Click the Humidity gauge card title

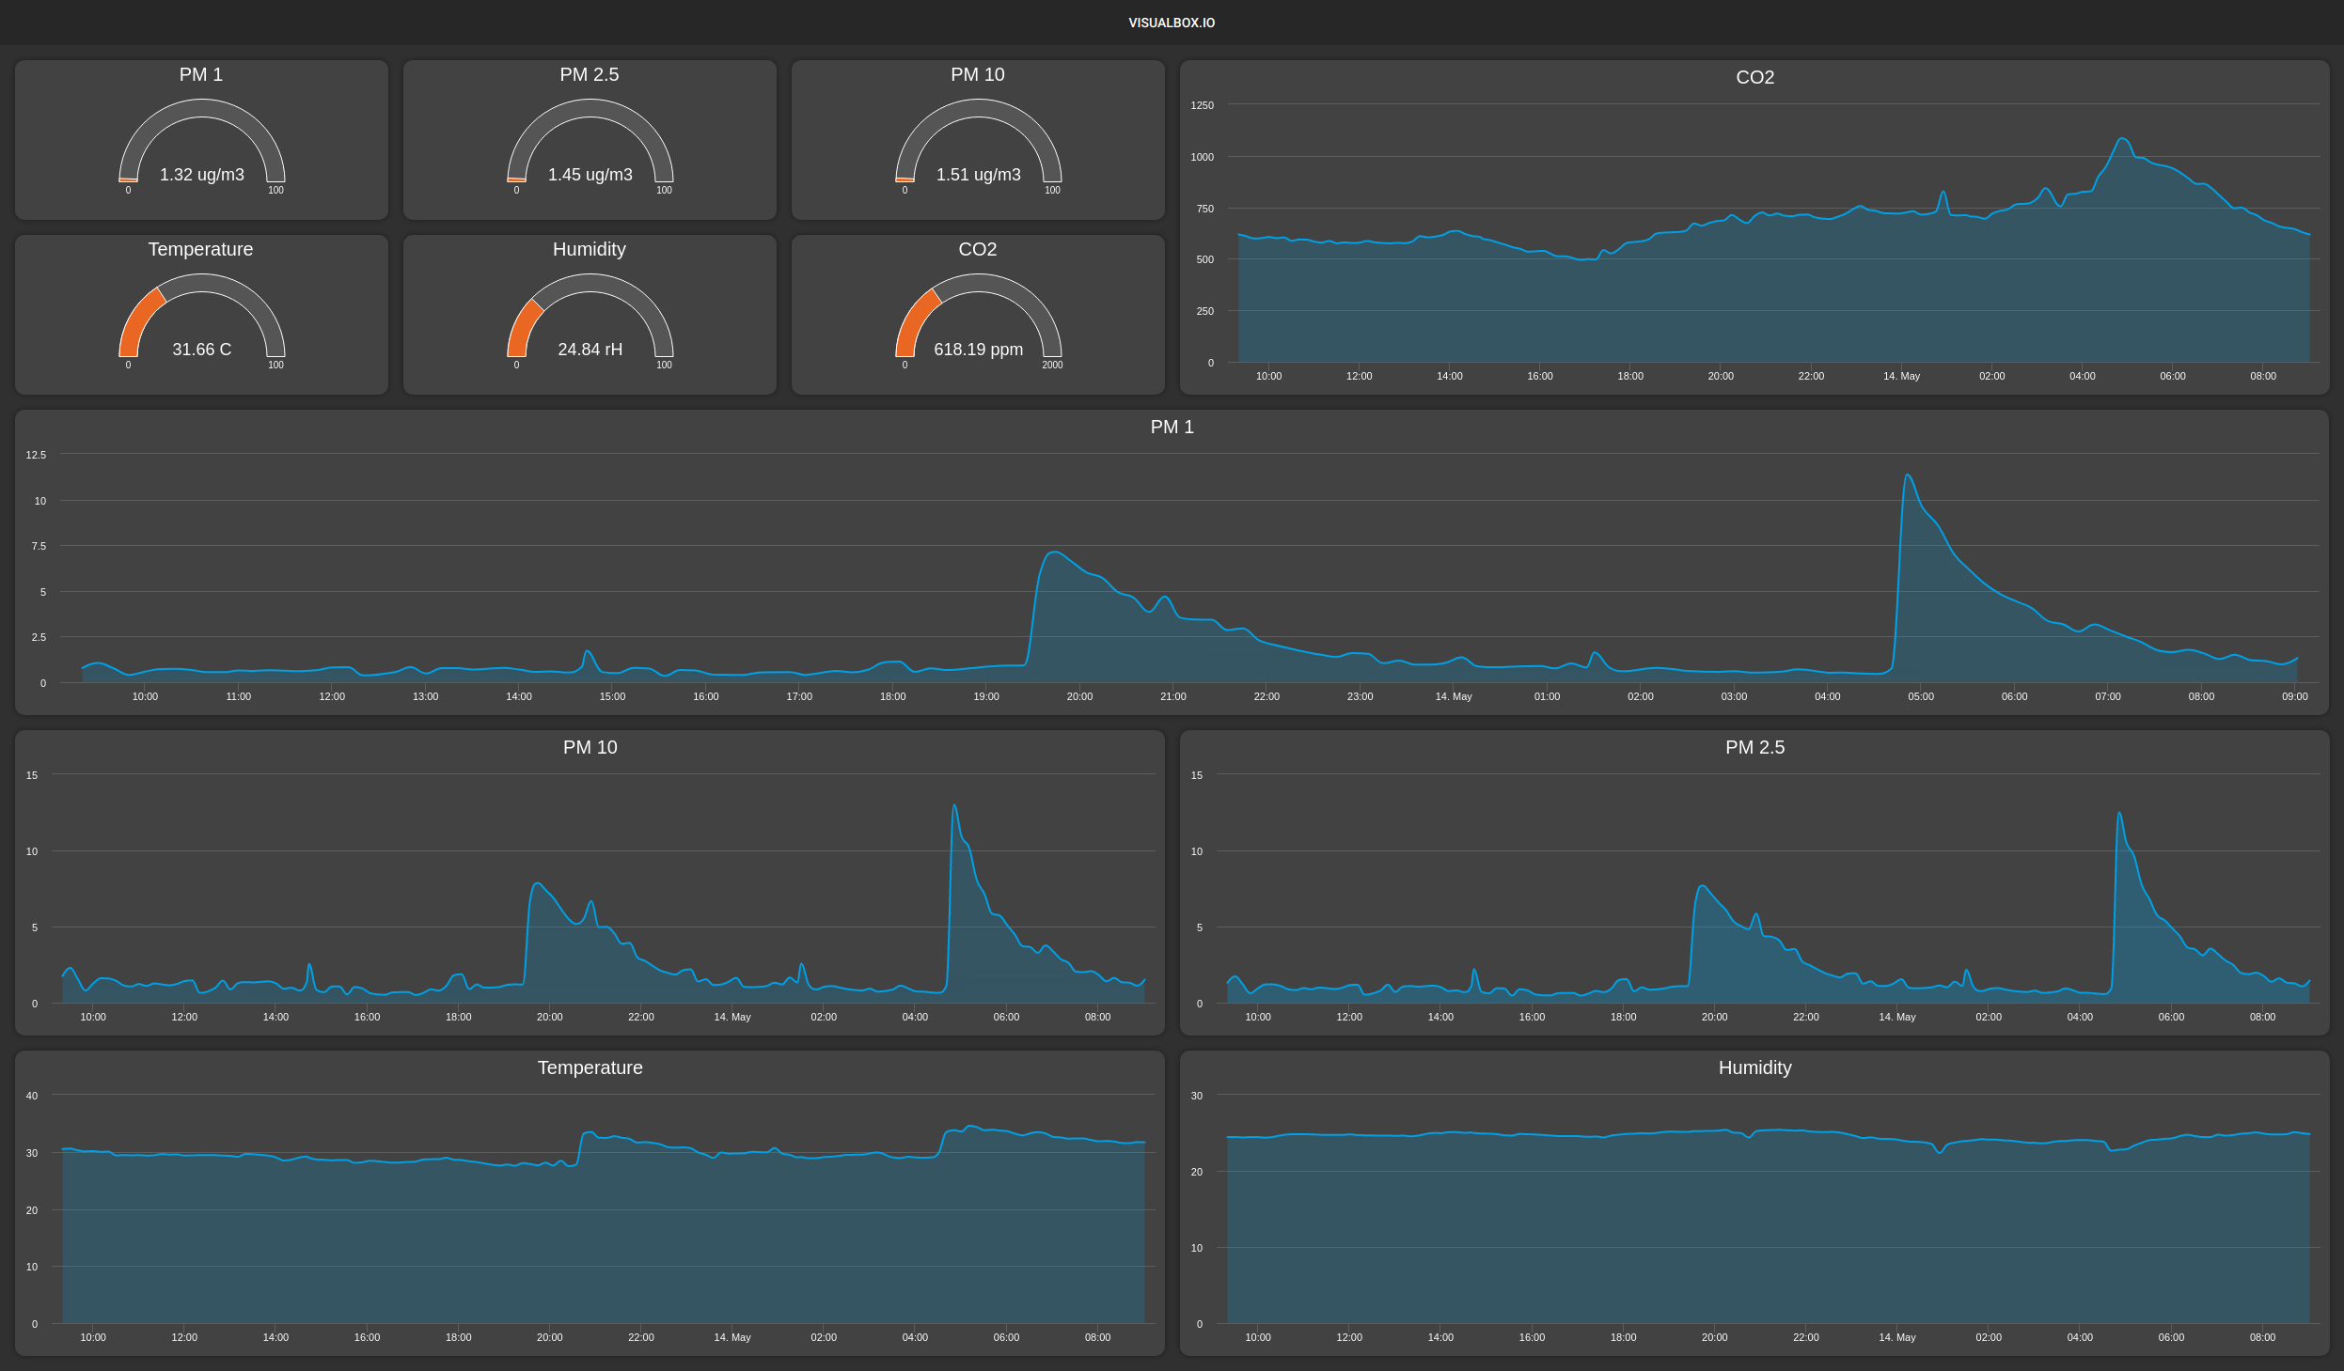tap(590, 249)
